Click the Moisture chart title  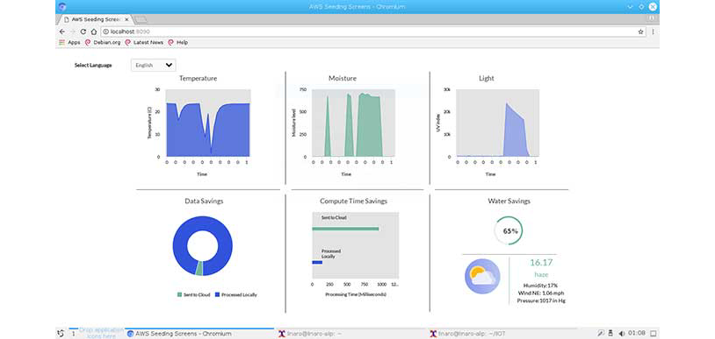tap(343, 78)
